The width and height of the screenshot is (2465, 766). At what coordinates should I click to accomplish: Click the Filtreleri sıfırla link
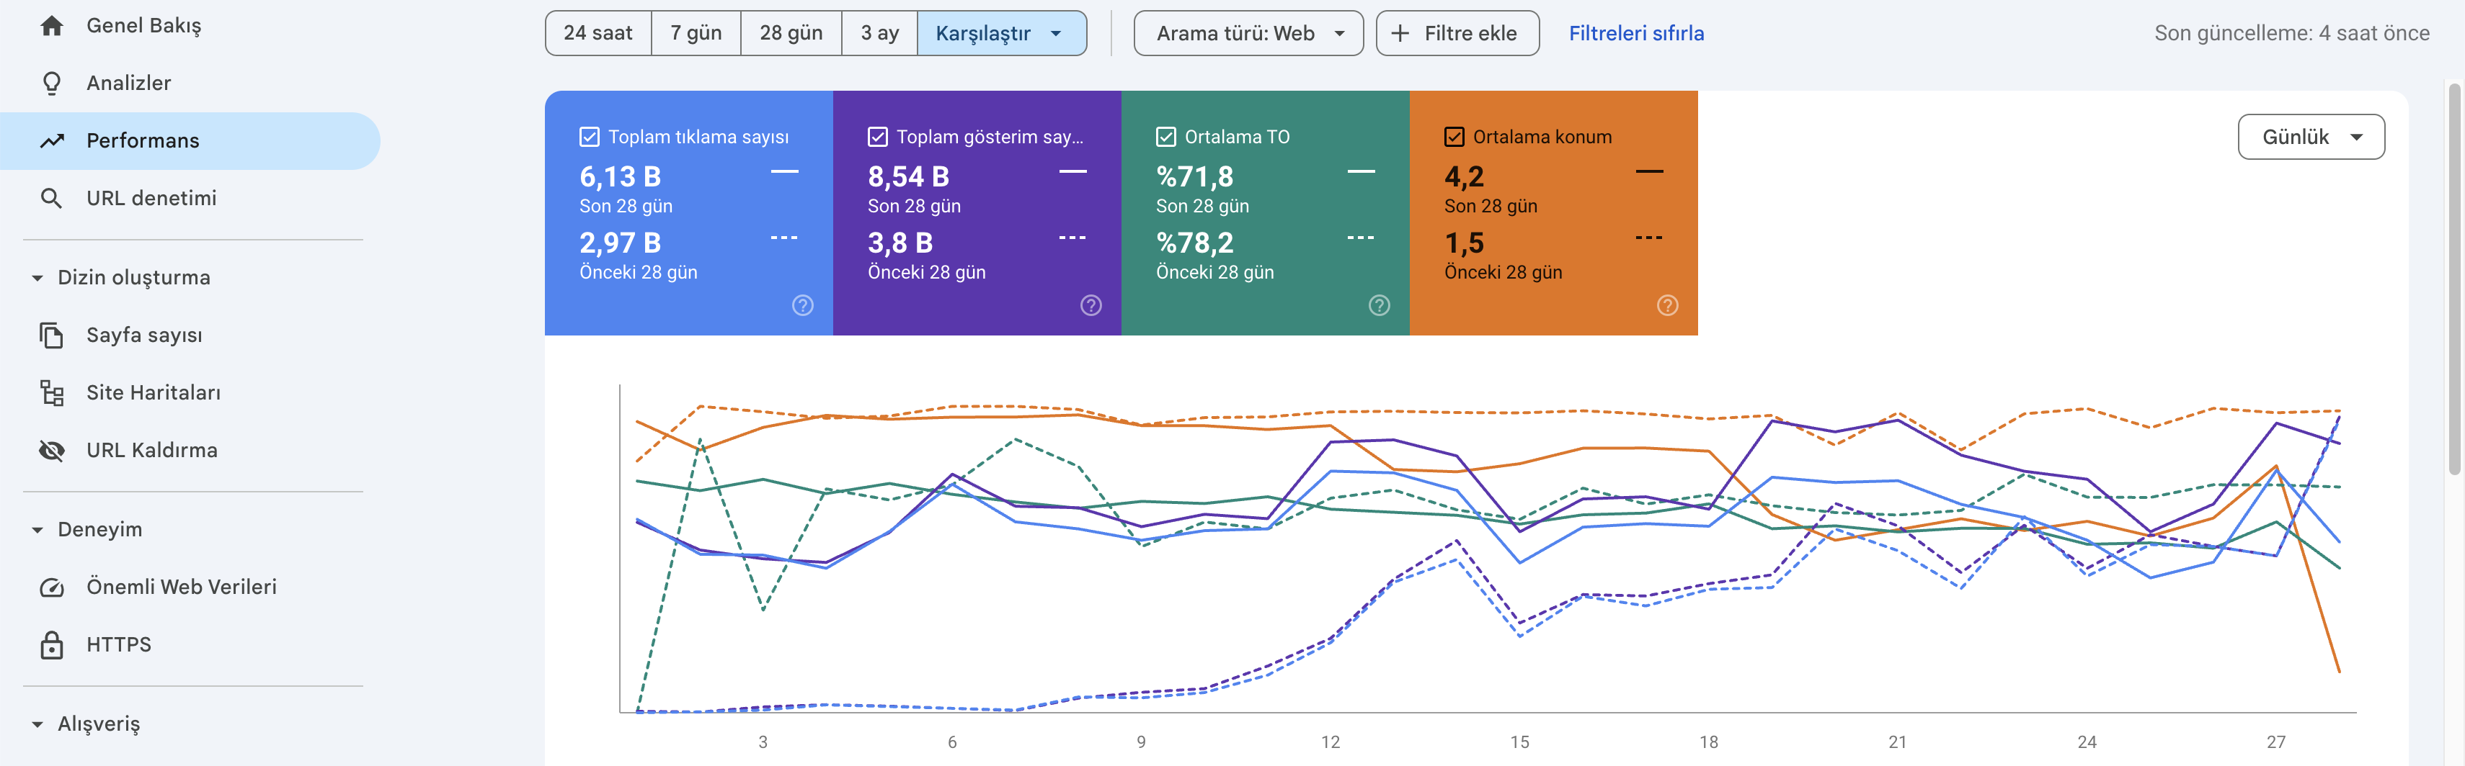point(1636,33)
